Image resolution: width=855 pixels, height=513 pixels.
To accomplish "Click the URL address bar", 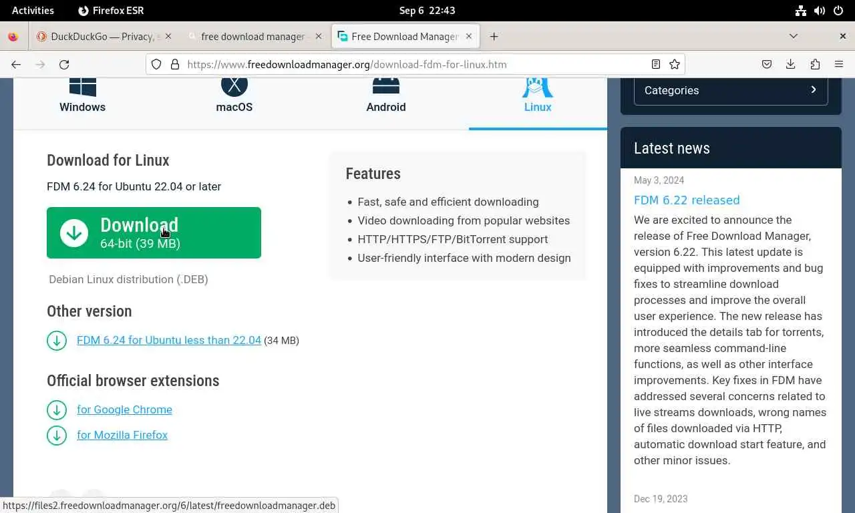I will pos(414,64).
